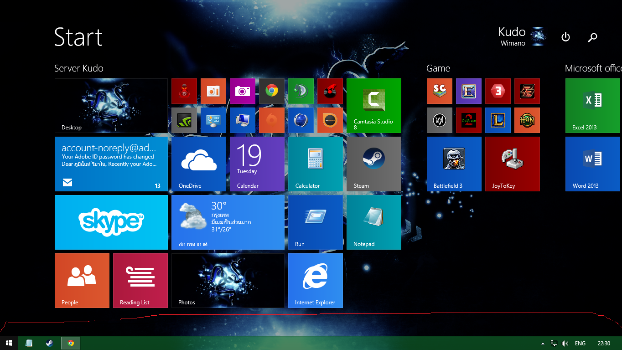Launch the HoN game tile
Viewport: 622px width, 359px height.
click(527, 120)
